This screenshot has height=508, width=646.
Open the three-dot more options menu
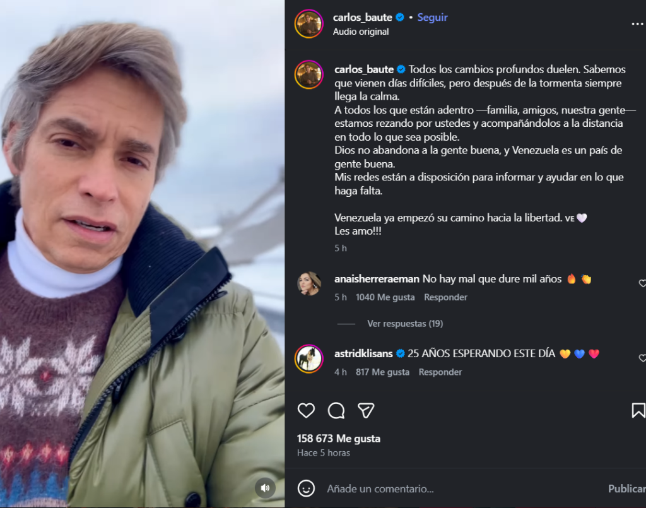point(637,24)
